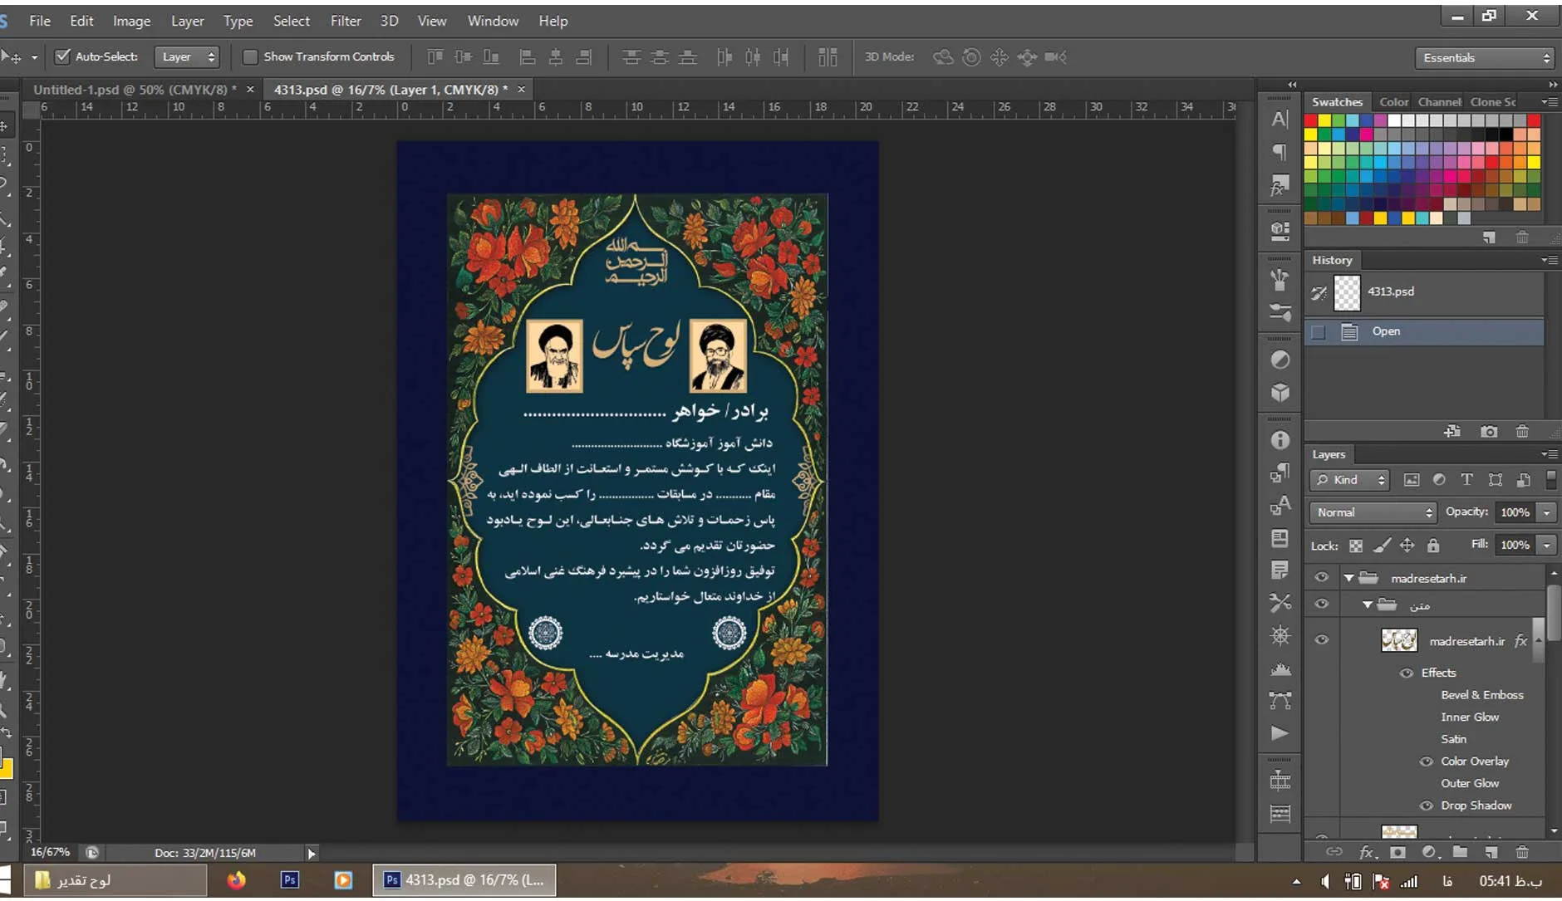The image size is (1562, 901).
Task: Lock all padlock icon in Layers
Action: (x=1433, y=546)
